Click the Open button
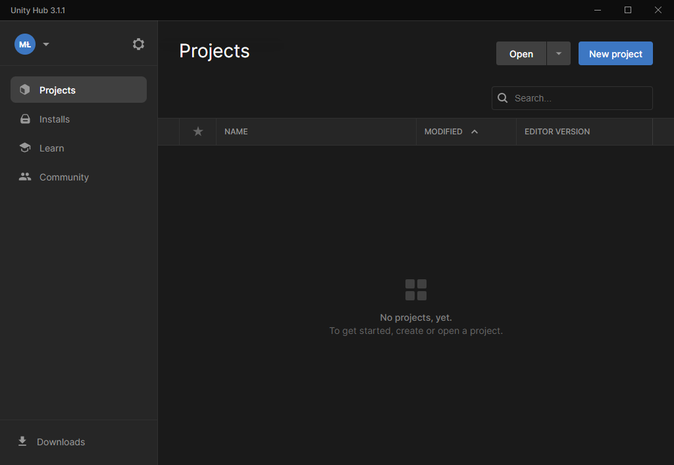This screenshot has height=465, width=674. 521,54
